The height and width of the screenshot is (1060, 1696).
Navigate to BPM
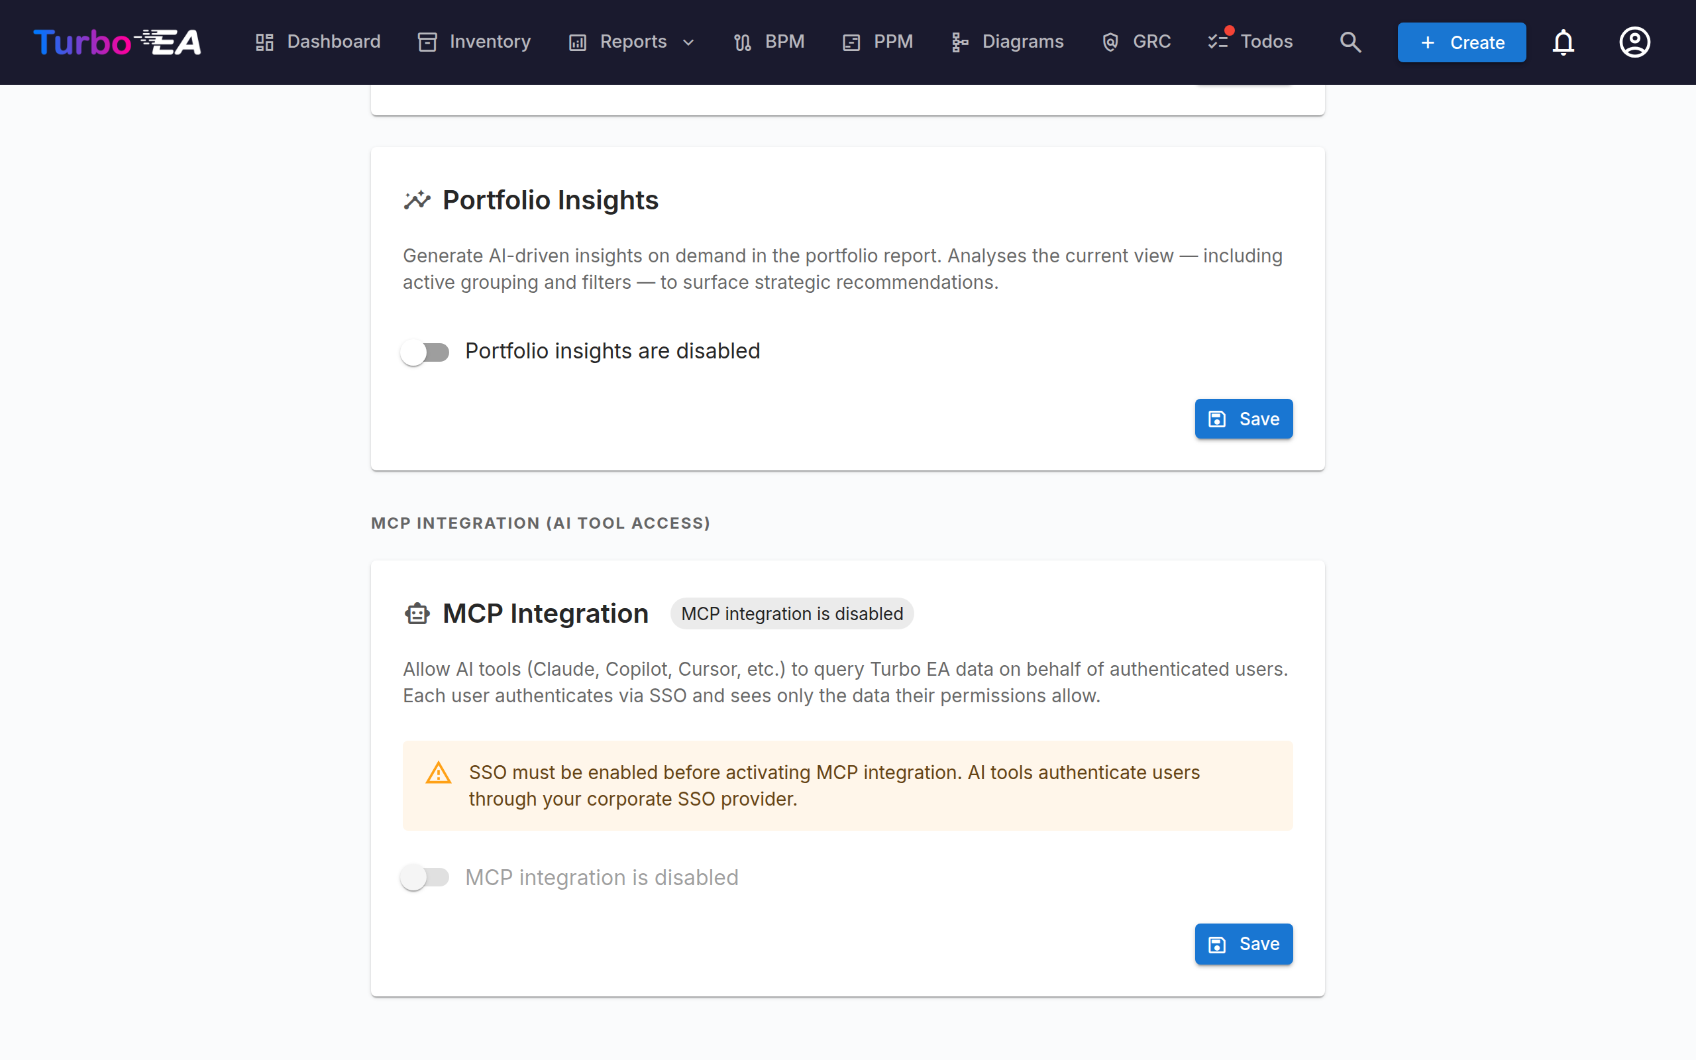pyautogui.click(x=768, y=42)
